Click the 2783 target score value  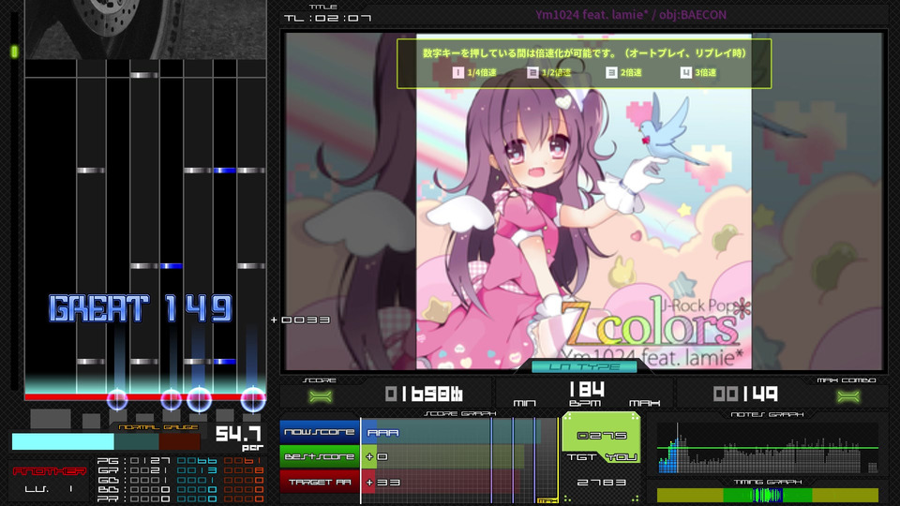click(602, 483)
